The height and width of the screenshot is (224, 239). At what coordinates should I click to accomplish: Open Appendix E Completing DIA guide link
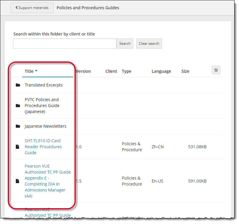coord(48,181)
